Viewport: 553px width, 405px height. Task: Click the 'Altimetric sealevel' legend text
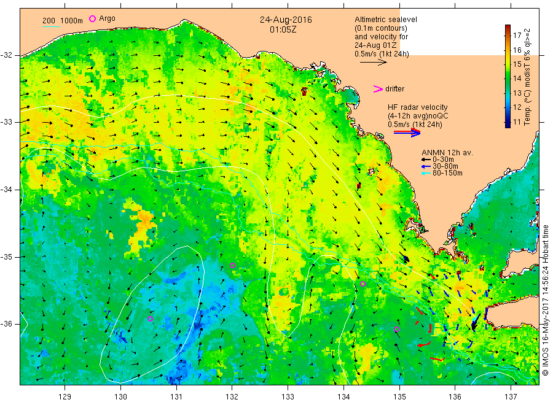[386, 20]
